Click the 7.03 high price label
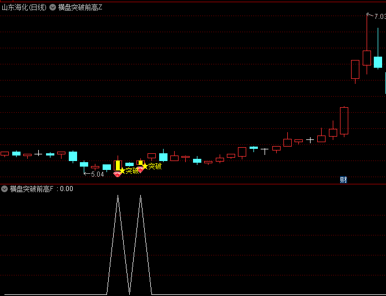 tap(380, 17)
